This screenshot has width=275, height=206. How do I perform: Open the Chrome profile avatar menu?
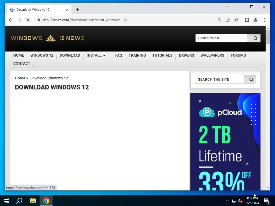click(x=256, y=20)
